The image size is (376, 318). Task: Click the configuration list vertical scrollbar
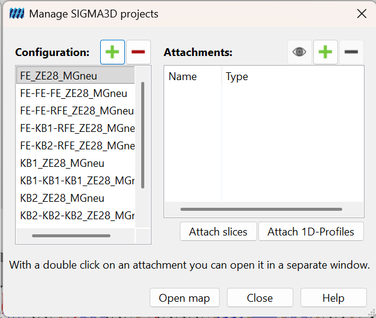[x=142, y=135]
